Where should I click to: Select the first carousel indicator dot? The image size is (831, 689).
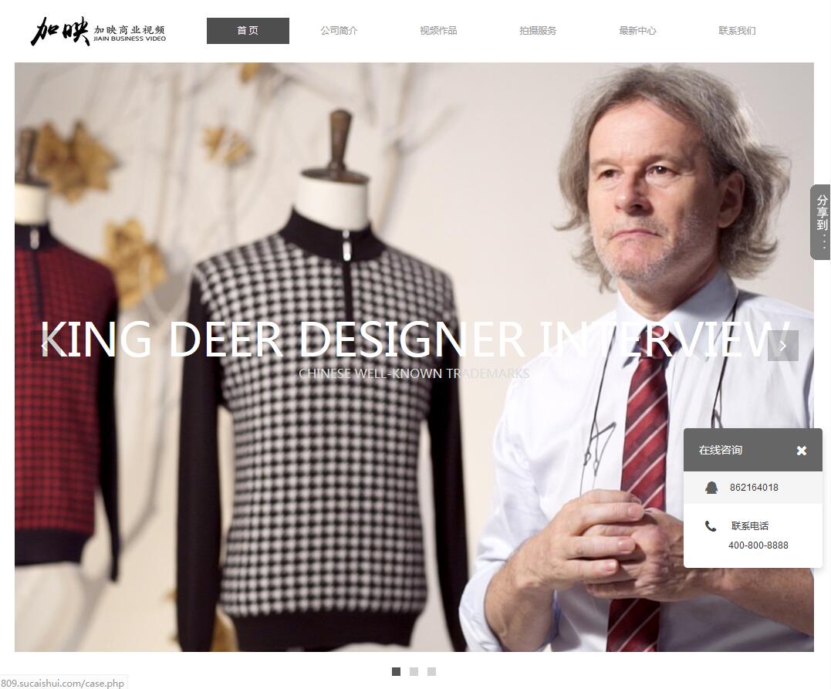(396, 671)
